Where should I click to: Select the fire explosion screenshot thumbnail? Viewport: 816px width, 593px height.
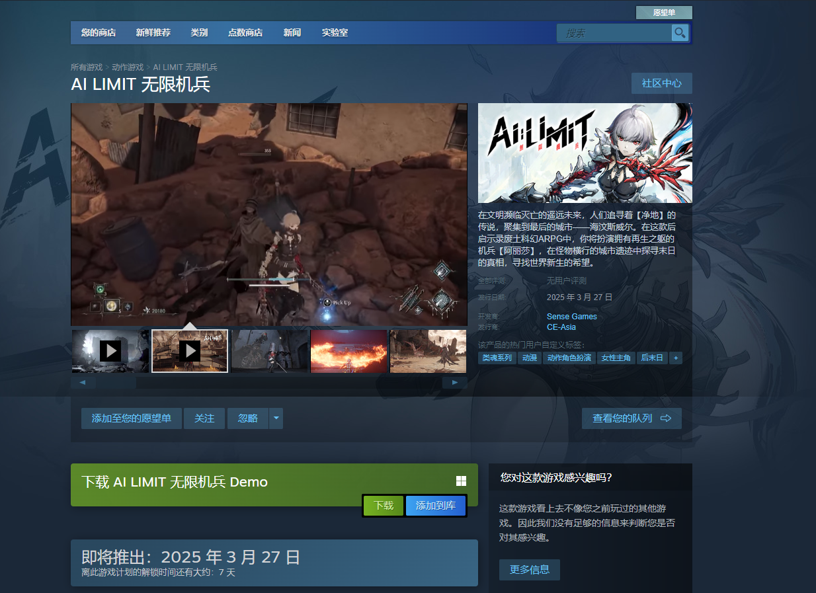(349, 351)
